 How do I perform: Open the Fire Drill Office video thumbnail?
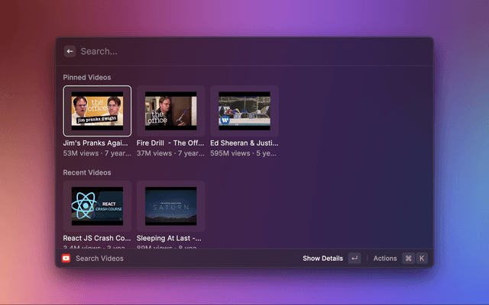tap(170, 111)
